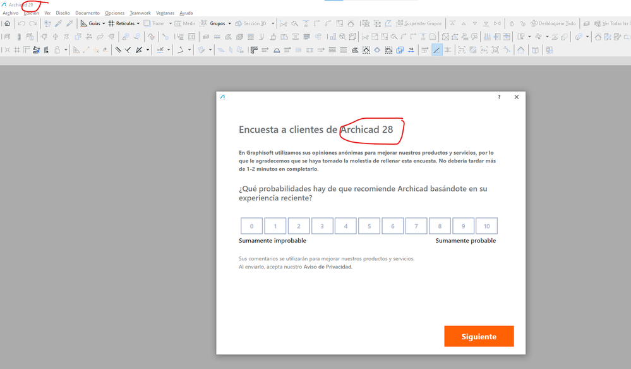Open the Ayuda menu

(186, 13)
